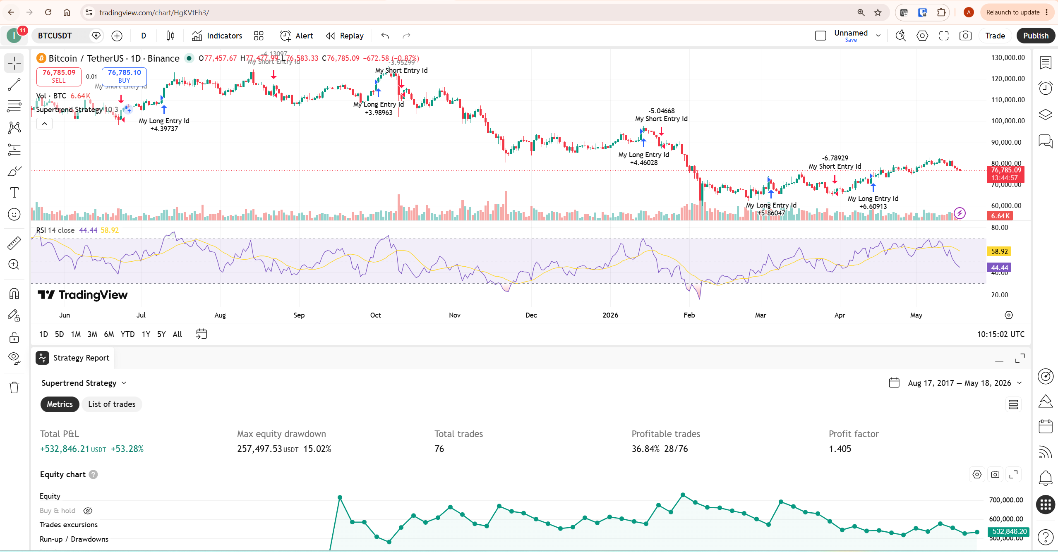Select the crosshair cursor tool
Viewport: 1058px width, 552px height.
(x=14, y=63)
